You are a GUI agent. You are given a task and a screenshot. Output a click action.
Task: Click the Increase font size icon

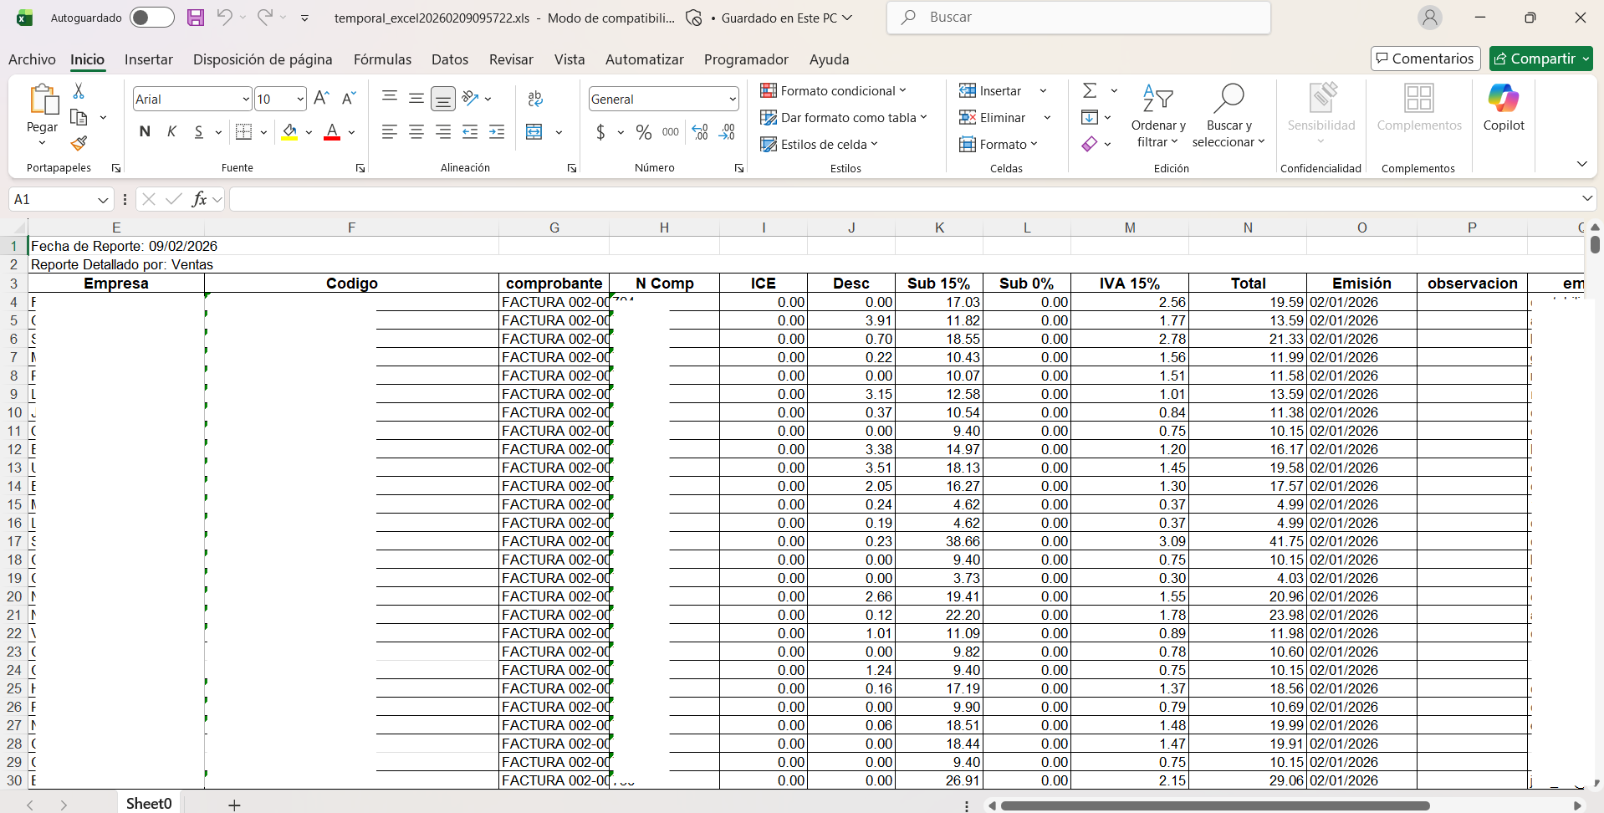[321, 99]
